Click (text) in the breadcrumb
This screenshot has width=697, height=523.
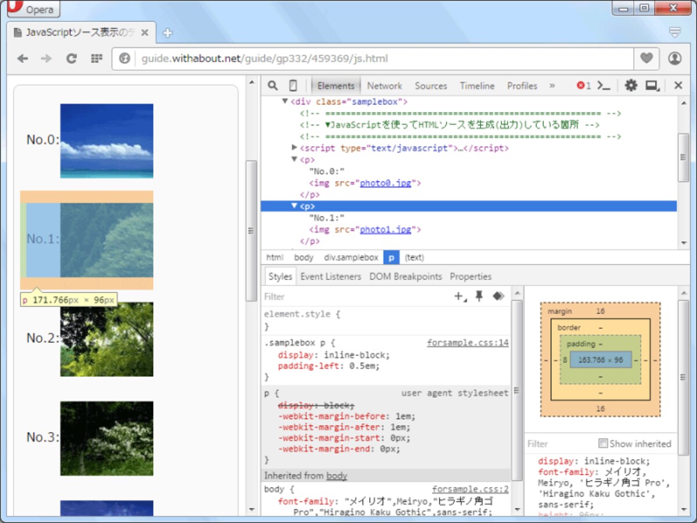(414, 257)
